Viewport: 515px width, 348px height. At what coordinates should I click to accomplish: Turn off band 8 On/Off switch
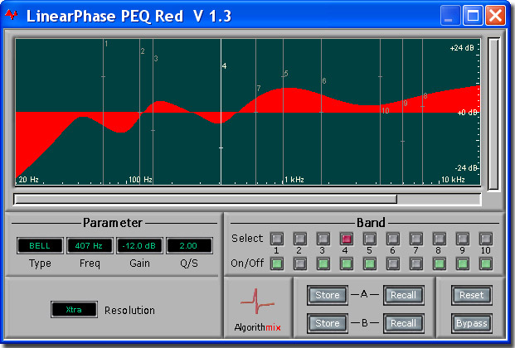(x=440, y=263)
